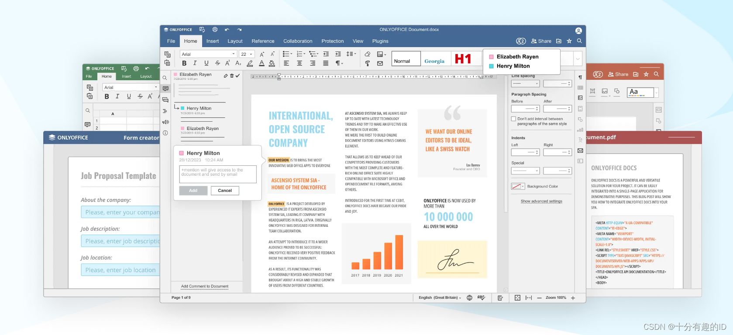Click fit to width icon in status bar
733x335 pixels.
point(529,297)
